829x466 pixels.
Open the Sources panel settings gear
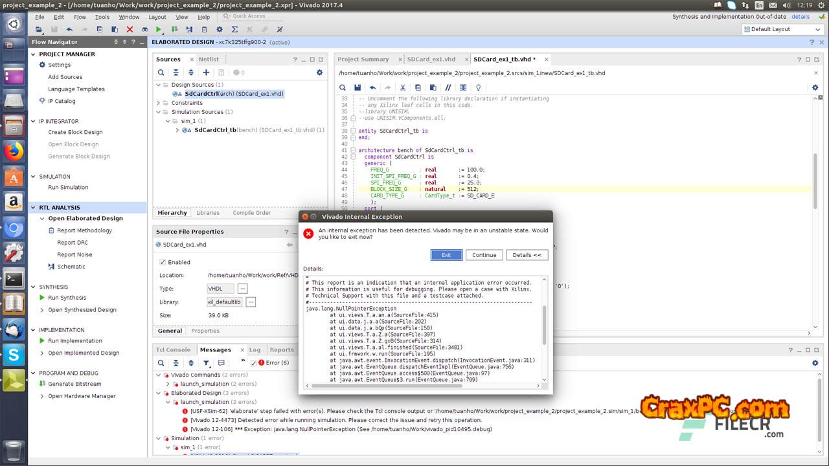pos(319,72)
